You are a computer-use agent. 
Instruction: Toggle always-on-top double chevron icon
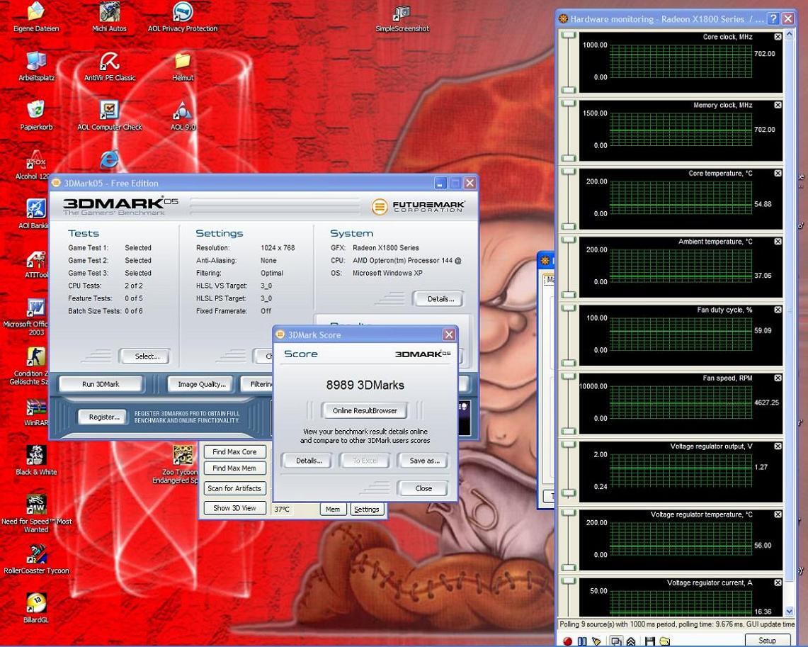tap(631, 641)
